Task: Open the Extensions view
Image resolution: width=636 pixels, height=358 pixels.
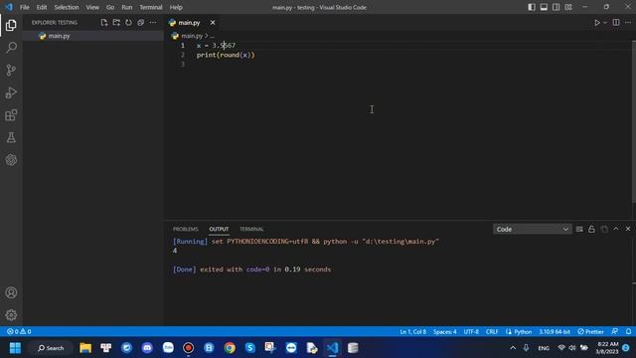Action: pyautogui.click(x=11, y=115)
